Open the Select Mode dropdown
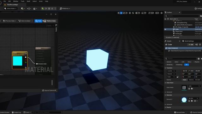Screen dimensions: 202x114 click(10, 9)
